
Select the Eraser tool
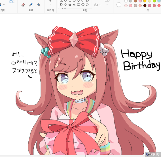pyautogui.click(x=23, y=5)
